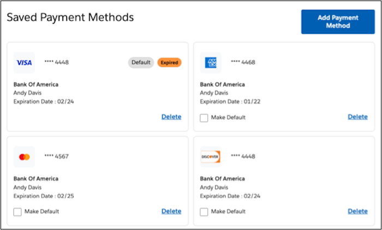The width and height of the screenshot is (382, 230).
Task: Click the Mastercard number ending 4567
Action: (x=56, y=157)
